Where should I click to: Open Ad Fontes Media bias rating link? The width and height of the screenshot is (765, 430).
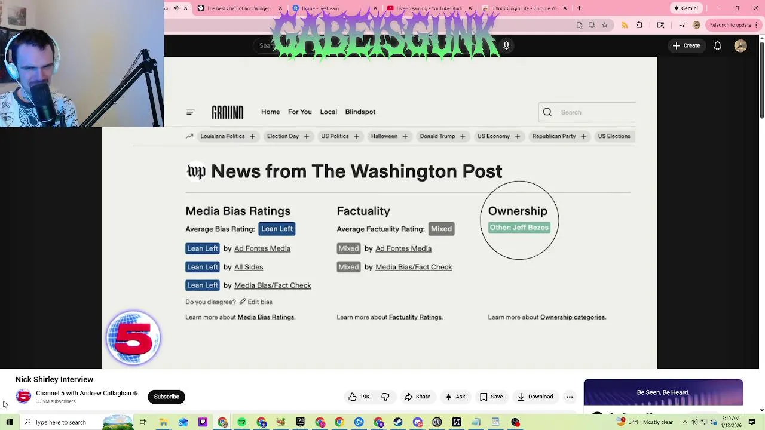point(262,248)
